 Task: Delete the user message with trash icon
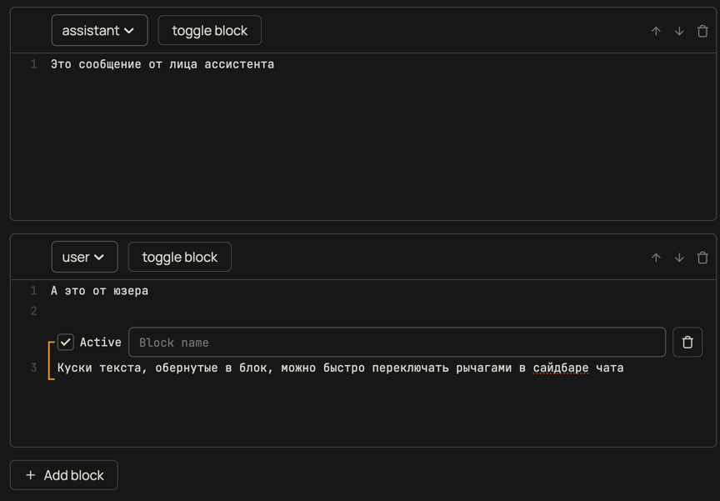point(702,258)
